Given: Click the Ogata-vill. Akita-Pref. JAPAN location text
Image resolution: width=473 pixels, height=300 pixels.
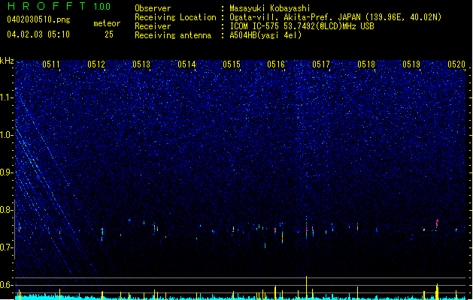Looking at the screenshot, I should 335,17.
